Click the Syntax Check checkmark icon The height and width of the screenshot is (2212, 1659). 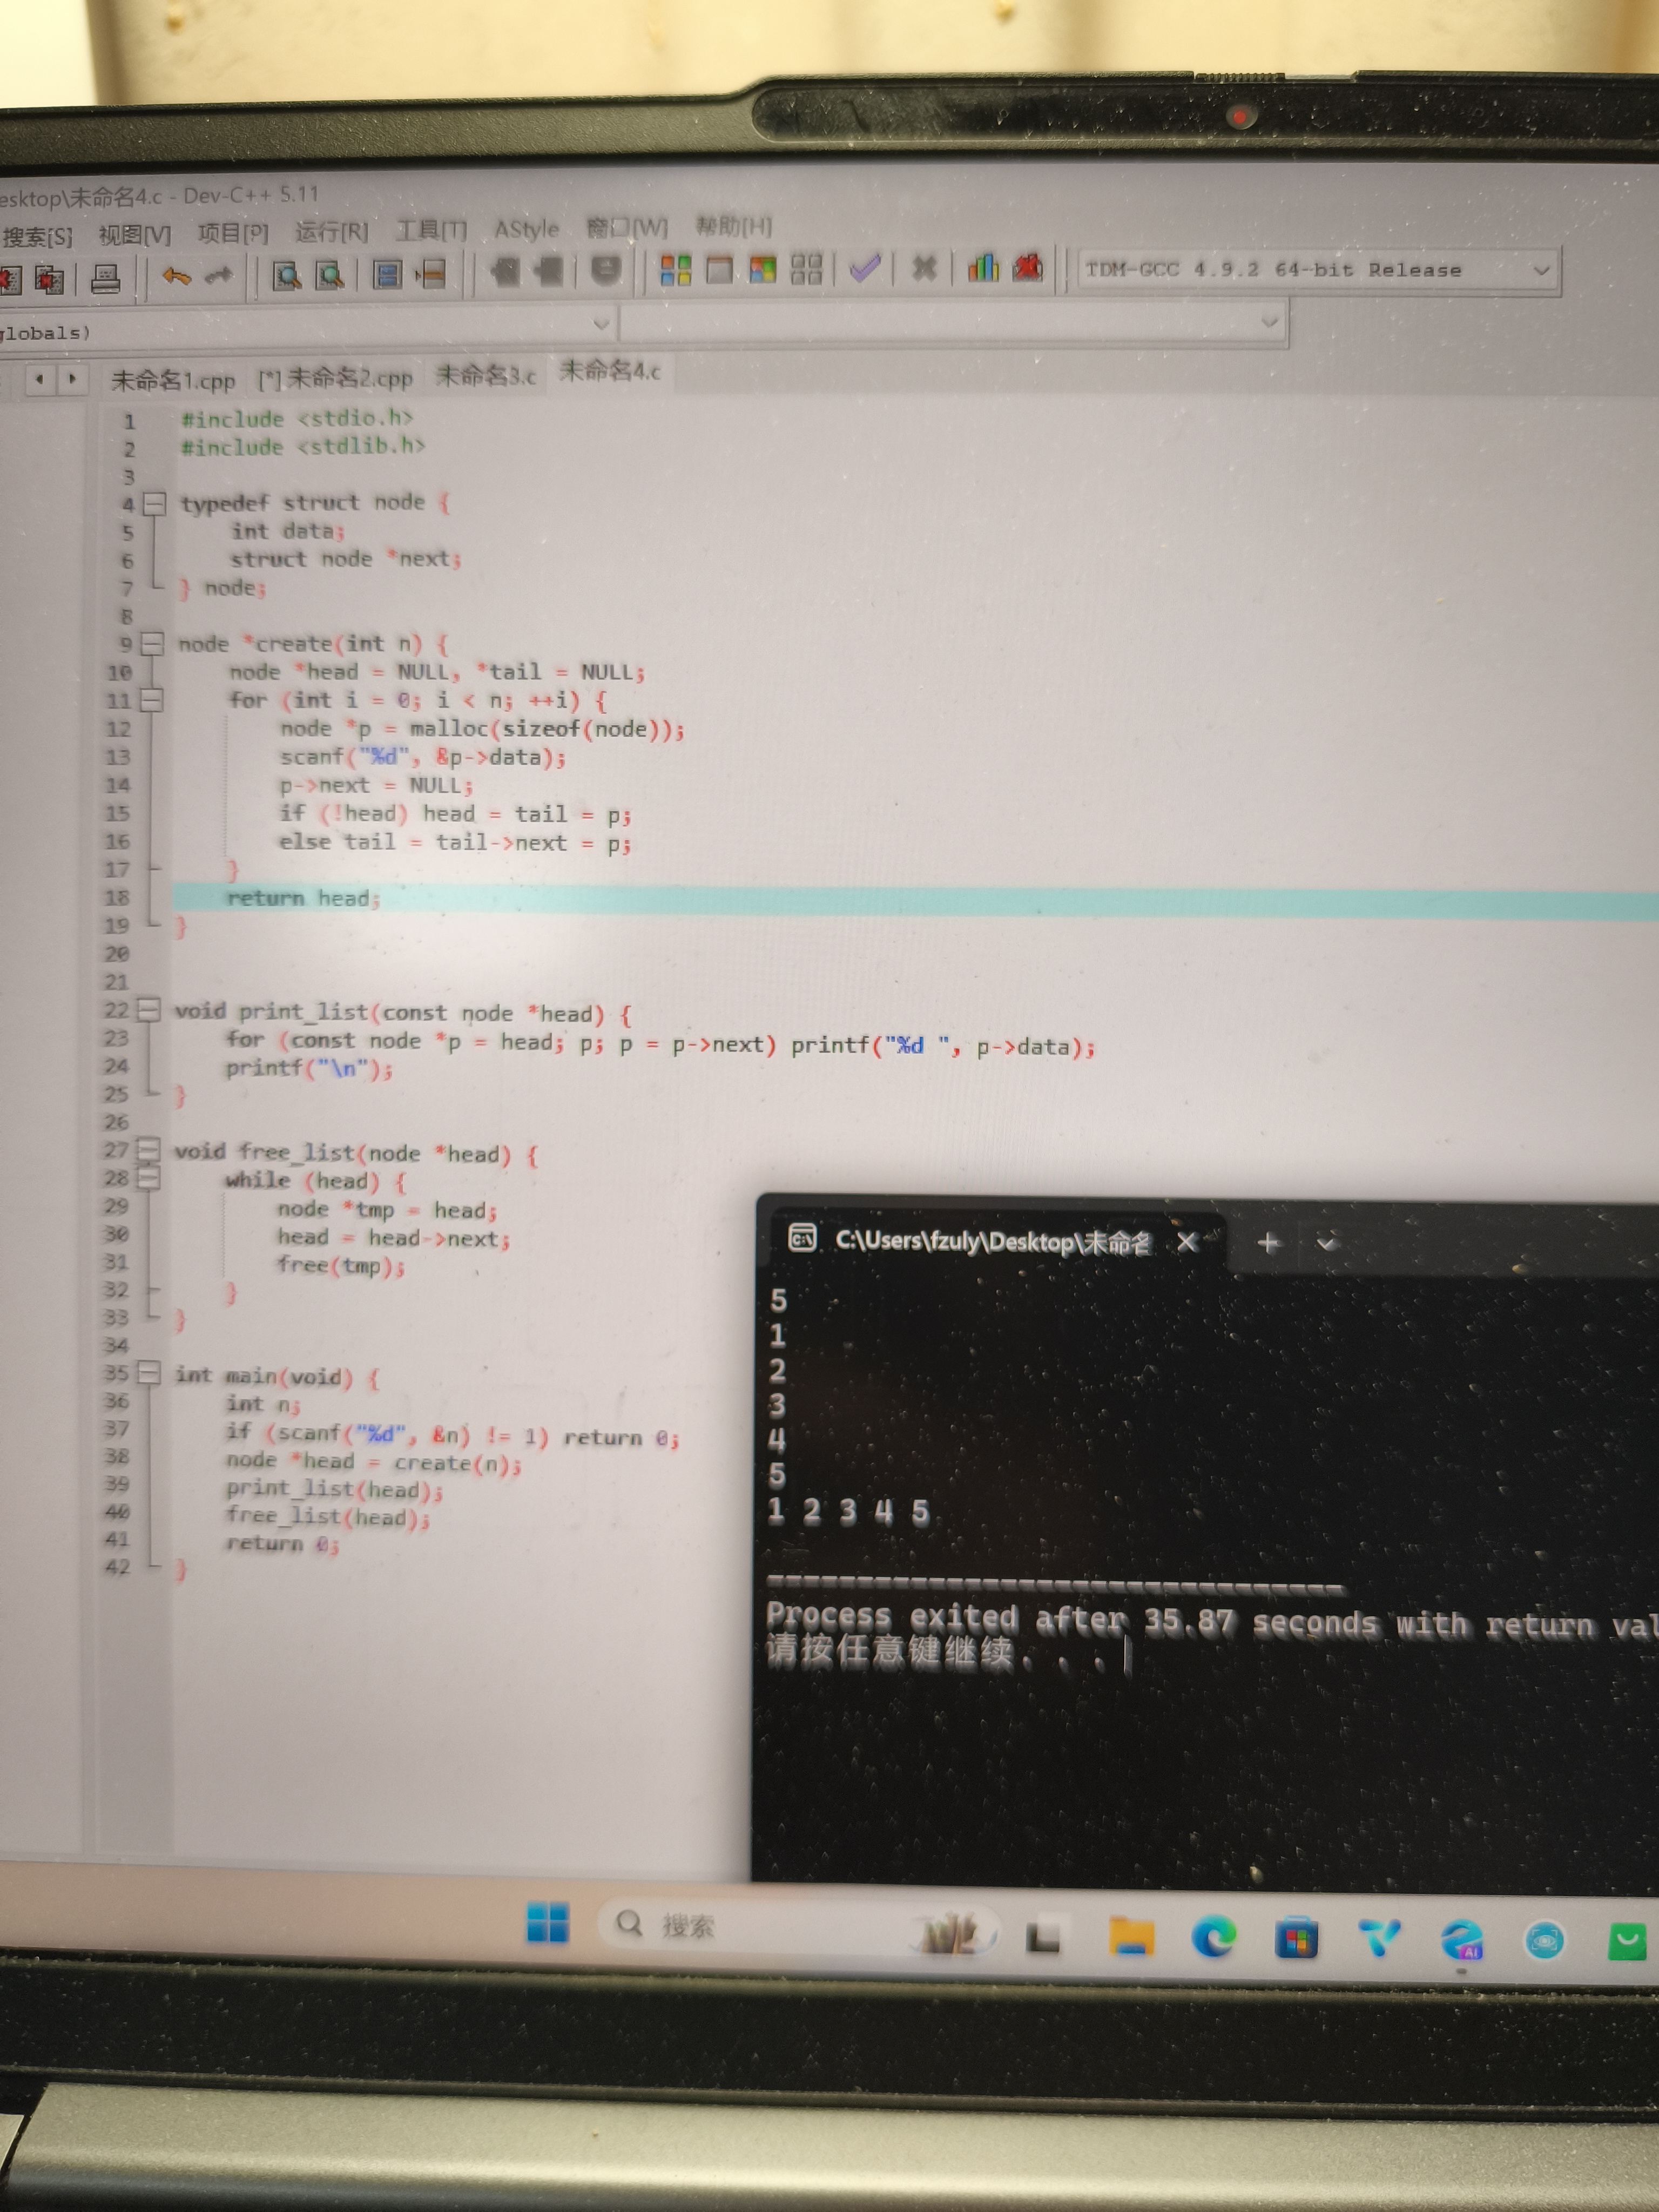[864, 268]
